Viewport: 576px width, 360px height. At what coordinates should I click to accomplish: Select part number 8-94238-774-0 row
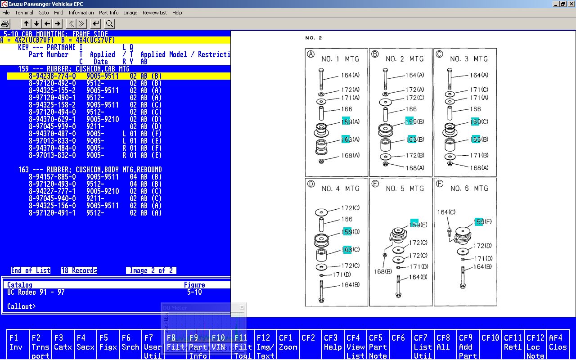119,76
